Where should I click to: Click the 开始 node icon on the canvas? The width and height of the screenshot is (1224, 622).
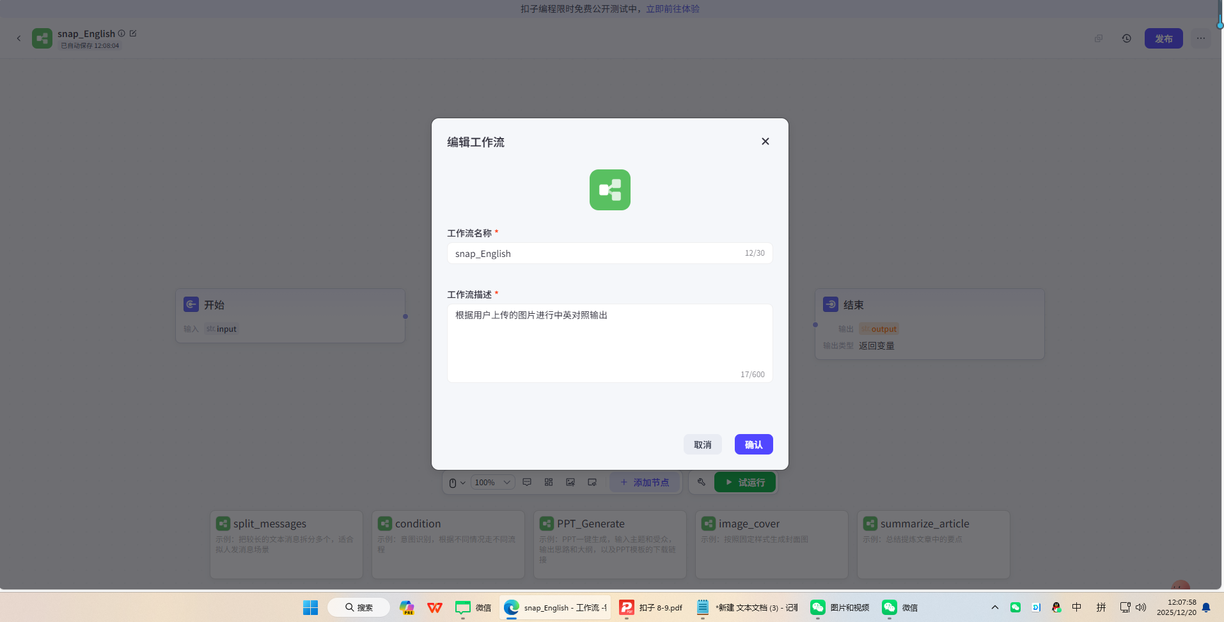191,304
